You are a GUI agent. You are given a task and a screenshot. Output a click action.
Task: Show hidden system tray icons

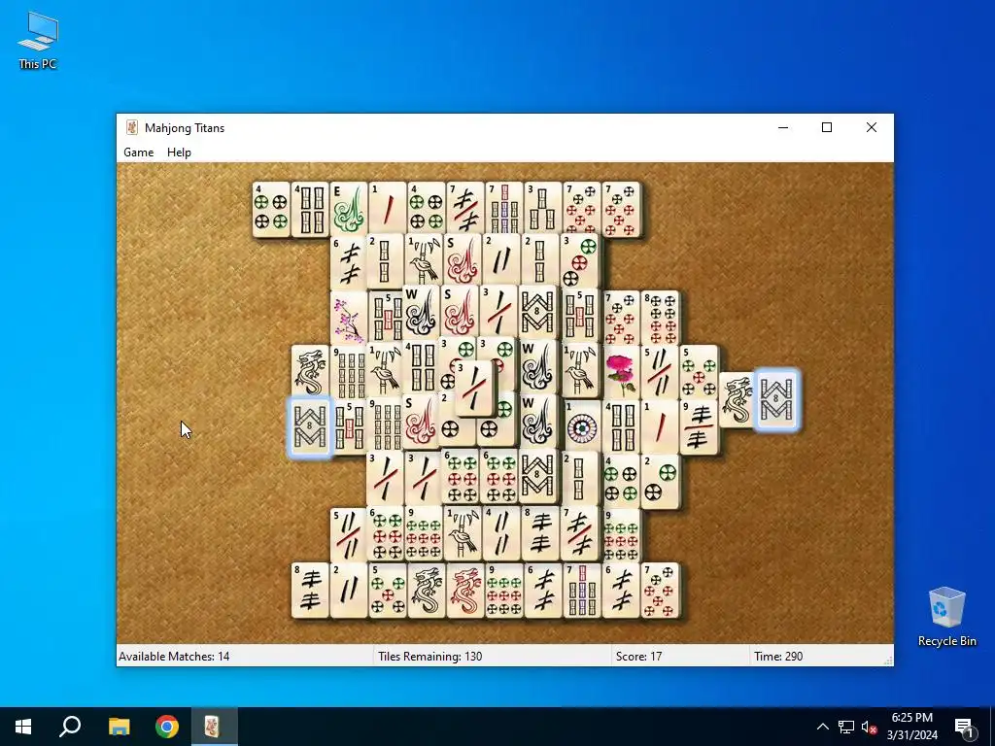coord(822,727)
